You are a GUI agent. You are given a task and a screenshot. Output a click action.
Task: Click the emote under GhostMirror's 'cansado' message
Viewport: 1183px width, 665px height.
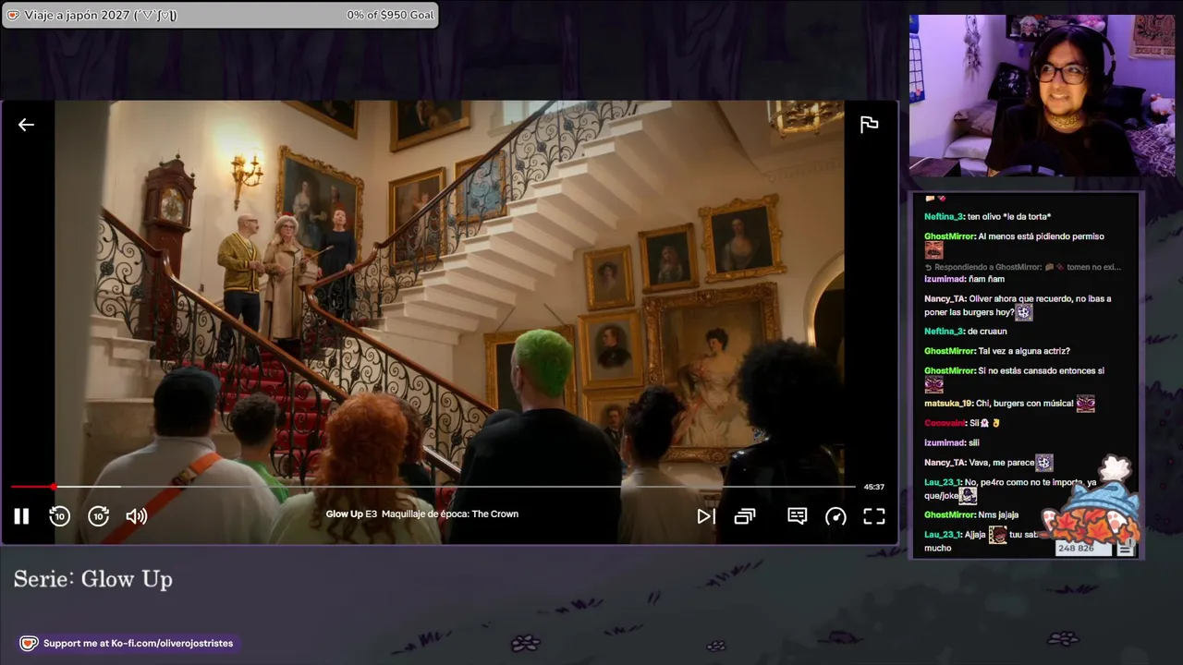933,385
